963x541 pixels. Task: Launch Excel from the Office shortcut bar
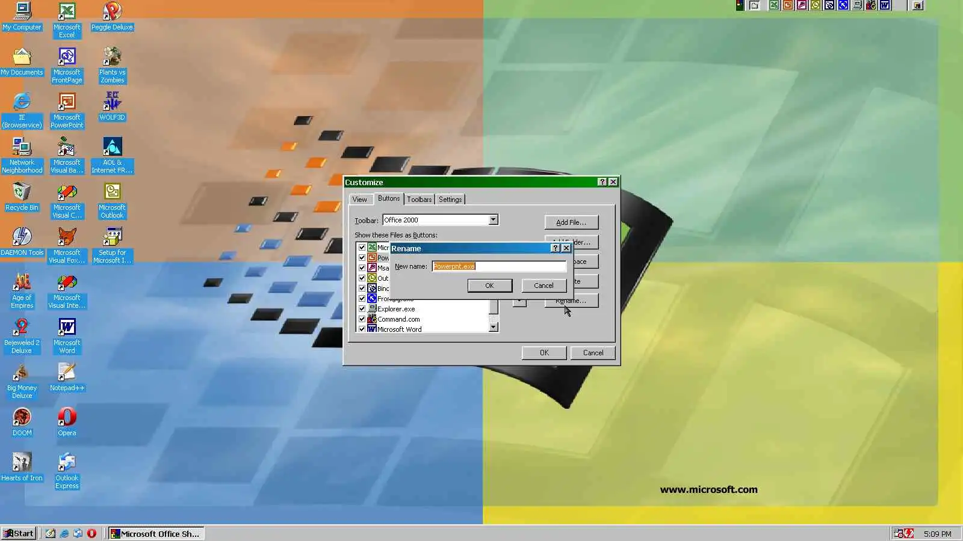pyautogui.click(x=774, y=5)
